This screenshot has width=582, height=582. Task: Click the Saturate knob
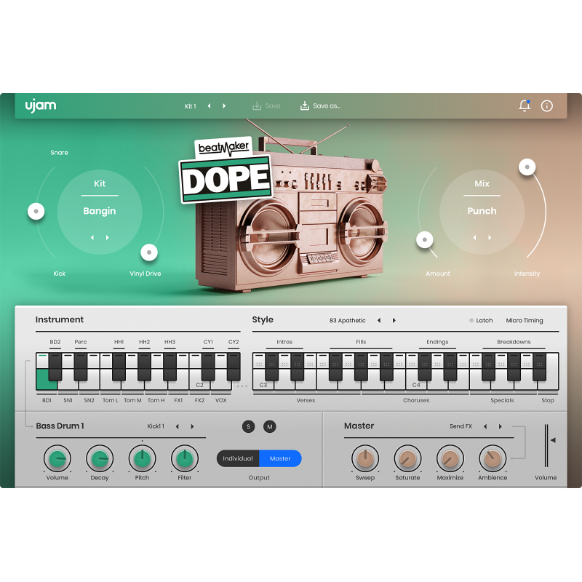407,458
